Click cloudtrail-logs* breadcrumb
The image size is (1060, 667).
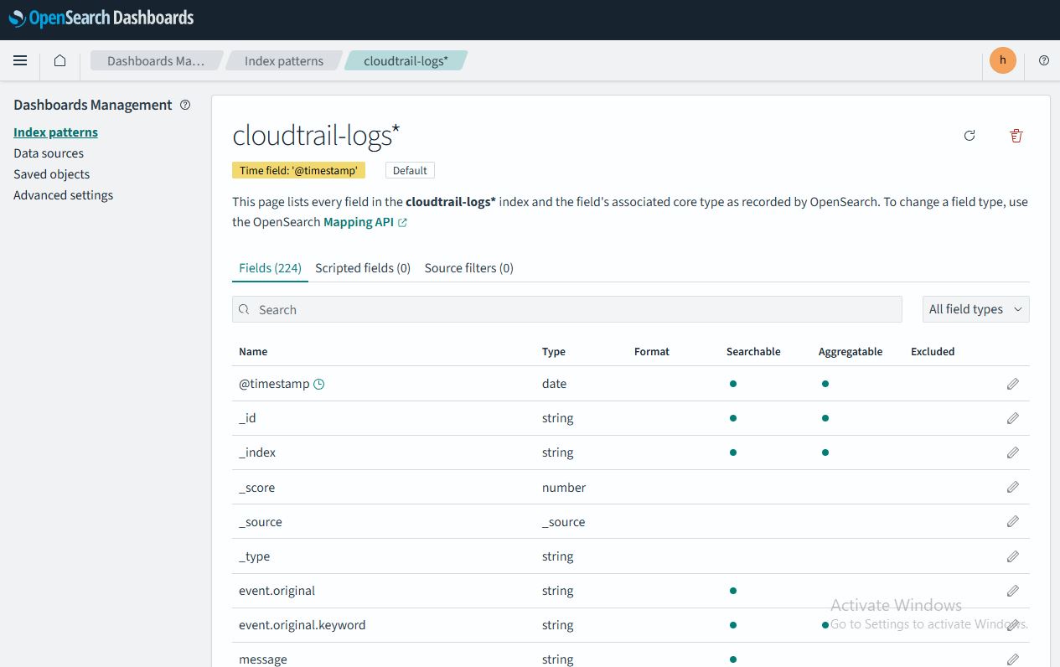pos(406,61)
